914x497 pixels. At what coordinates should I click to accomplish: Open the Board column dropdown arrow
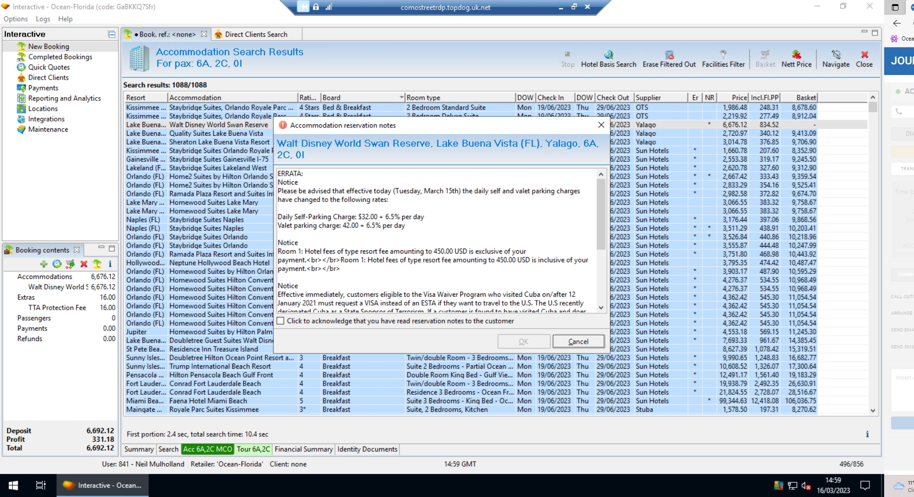point(401,98)
